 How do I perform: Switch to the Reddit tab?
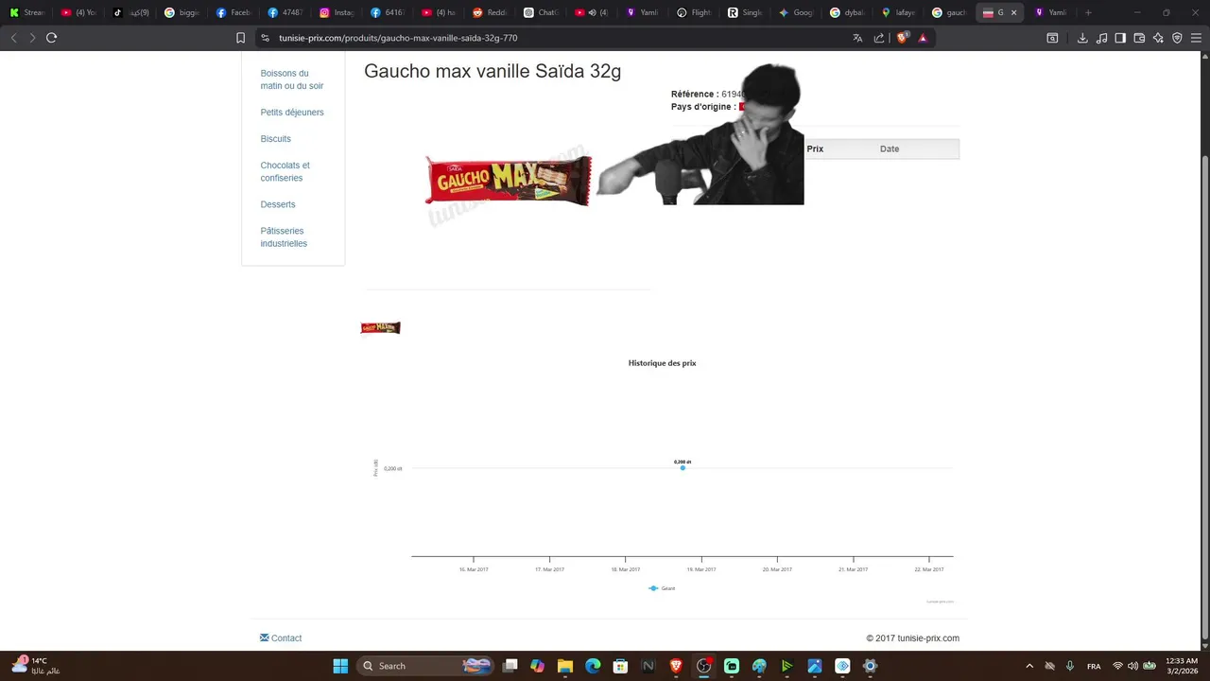pyautogui.click(x=490, y=12)
